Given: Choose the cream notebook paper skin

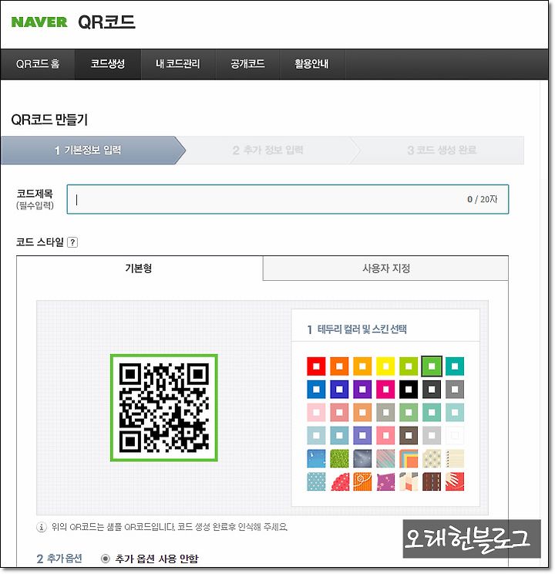Looking at the screenshot, I should pyautogui.click(x=455, y=458).
